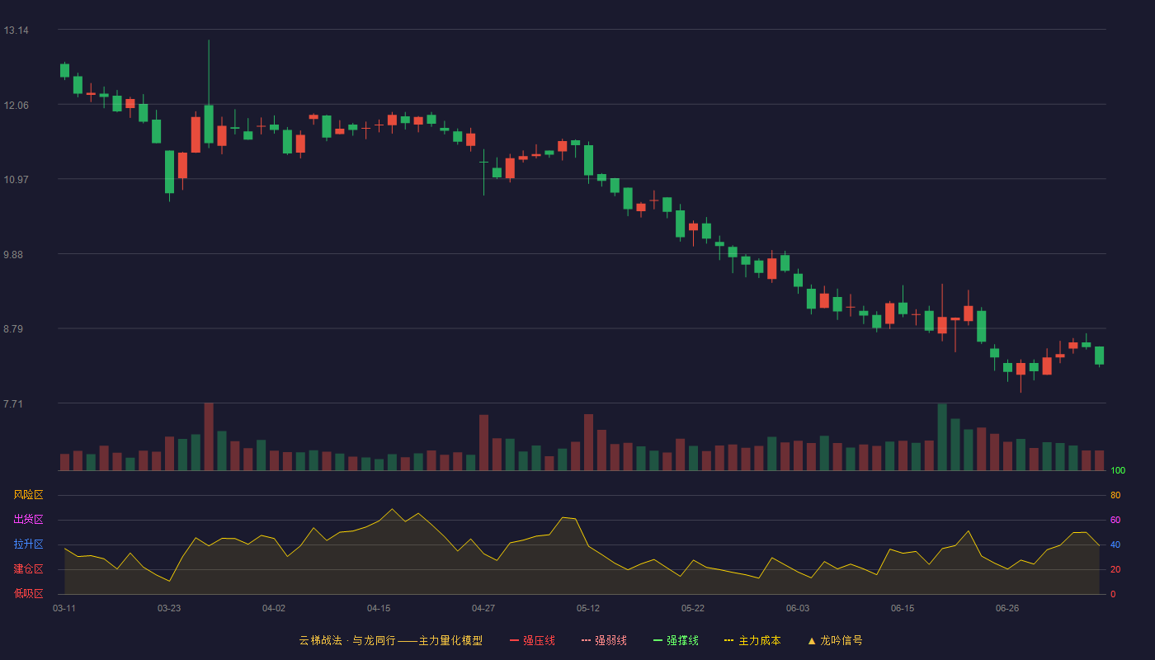The image size is (1155, 660).
Task: Click the tallest green volume bar
Action: click(942, 437)
